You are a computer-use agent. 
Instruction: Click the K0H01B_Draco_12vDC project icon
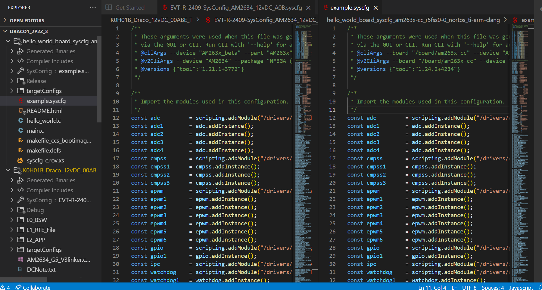pos(17,170)
